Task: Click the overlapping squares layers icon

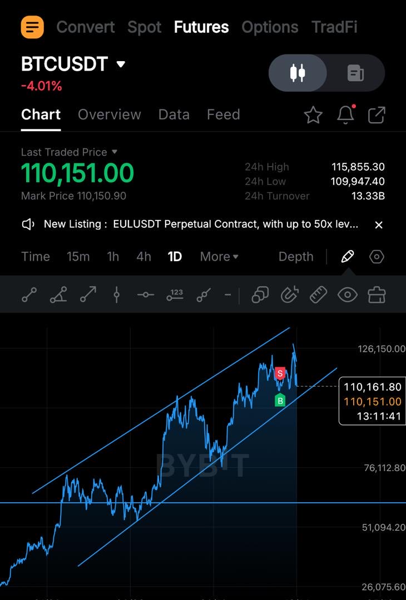Action: [x=260, y=295]
